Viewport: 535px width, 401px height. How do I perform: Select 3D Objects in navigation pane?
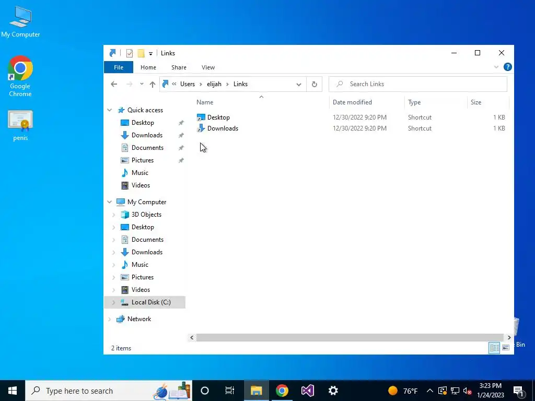coord(146,215)
